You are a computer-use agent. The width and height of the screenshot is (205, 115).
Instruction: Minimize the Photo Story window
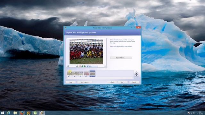point(132,27)
